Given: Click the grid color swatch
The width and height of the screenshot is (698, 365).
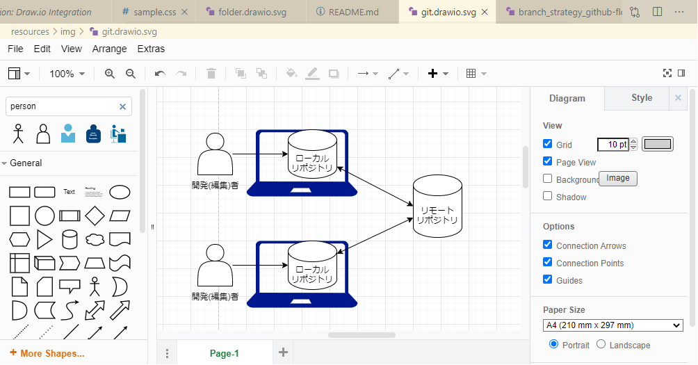Looking at the screenshot, I should 658,144.
